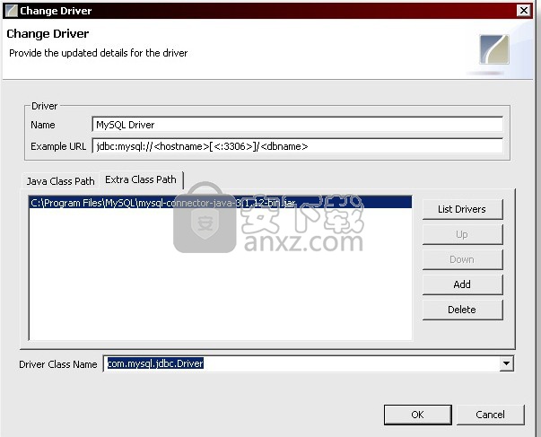Add a new class path entry
This screenshot has height=437, width=541.
pyautogui.click(x=462, y=284)
